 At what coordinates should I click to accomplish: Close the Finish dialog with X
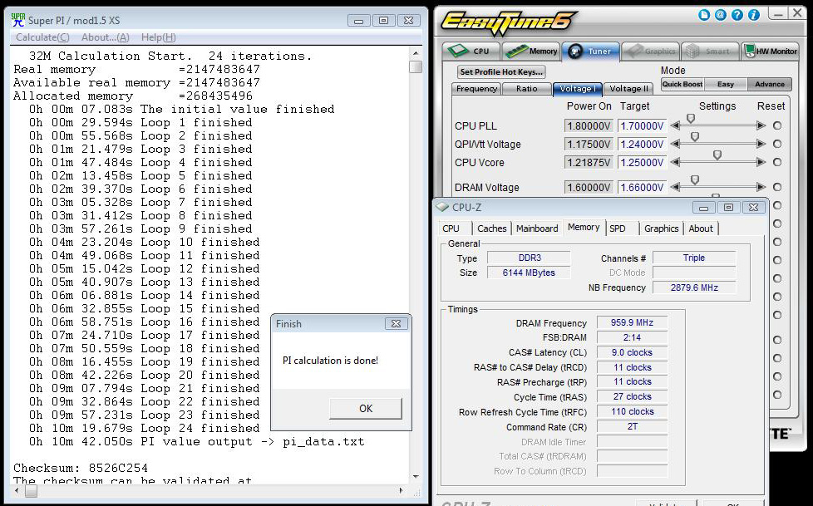(x=397, y=323)
